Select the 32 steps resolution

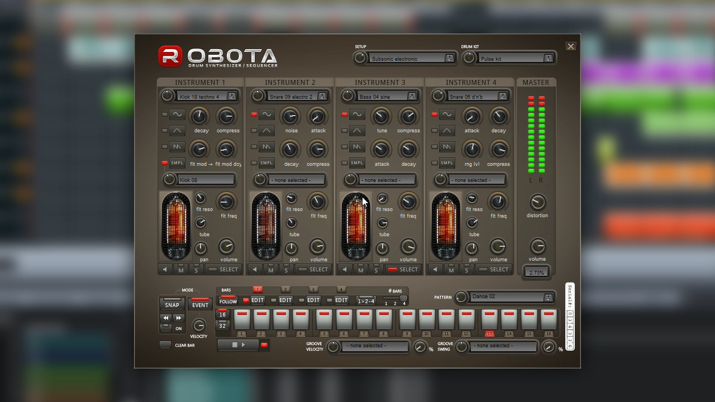pyautogui.click(x=222, y=325)
